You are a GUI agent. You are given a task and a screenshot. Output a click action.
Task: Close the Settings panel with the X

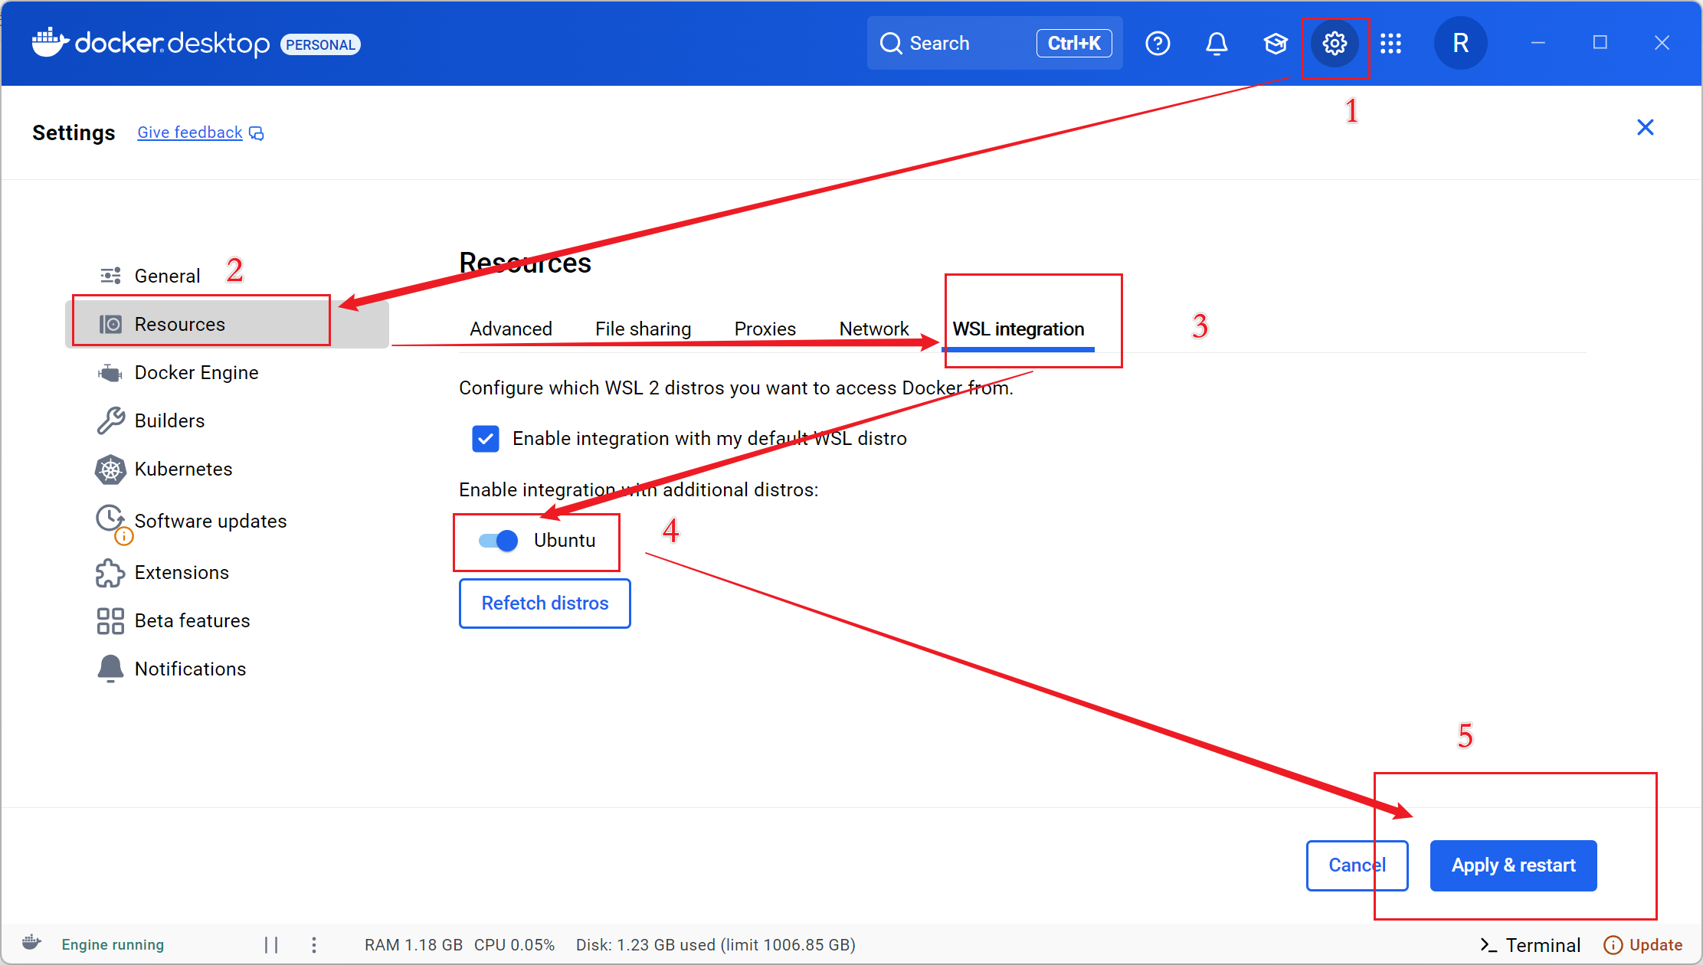(x=1645, y=127)
